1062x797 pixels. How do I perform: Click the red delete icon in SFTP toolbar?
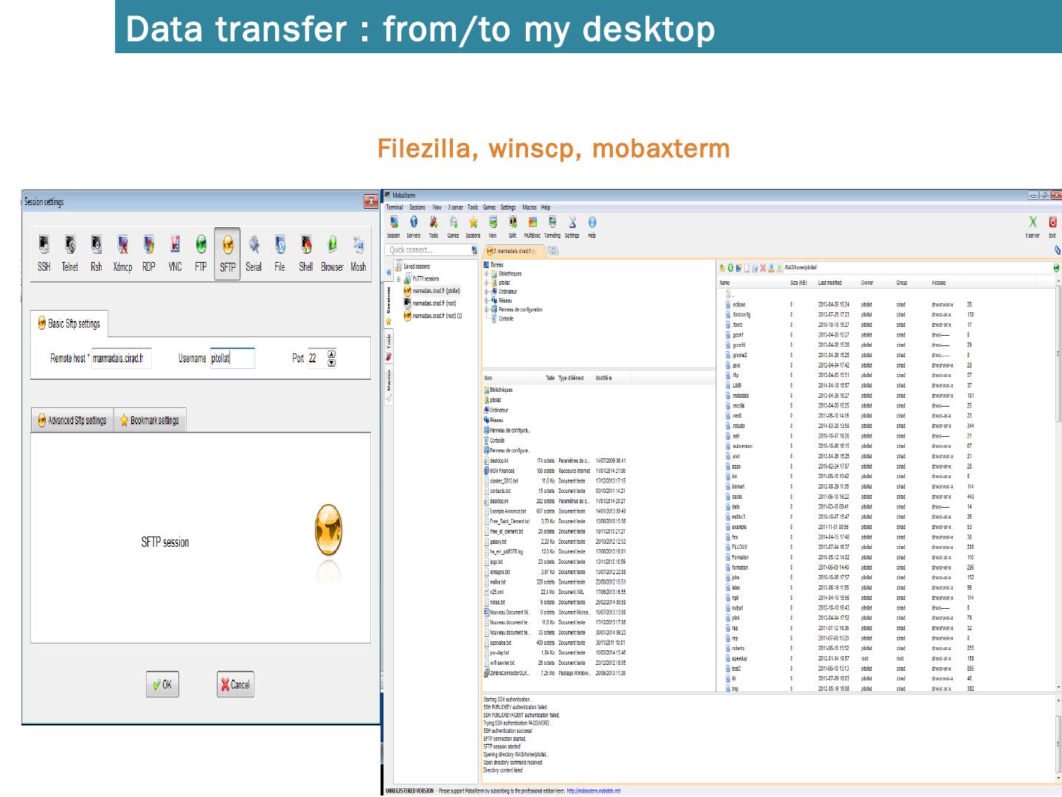click(x=763, y=268)
